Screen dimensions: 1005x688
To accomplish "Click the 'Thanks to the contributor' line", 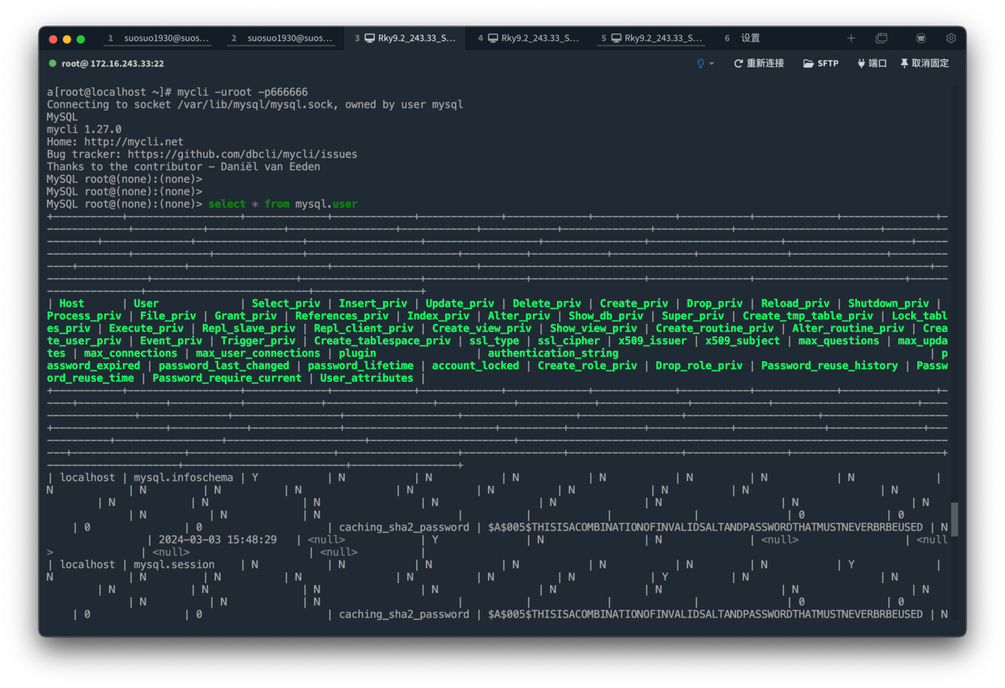I will (184, 166).
